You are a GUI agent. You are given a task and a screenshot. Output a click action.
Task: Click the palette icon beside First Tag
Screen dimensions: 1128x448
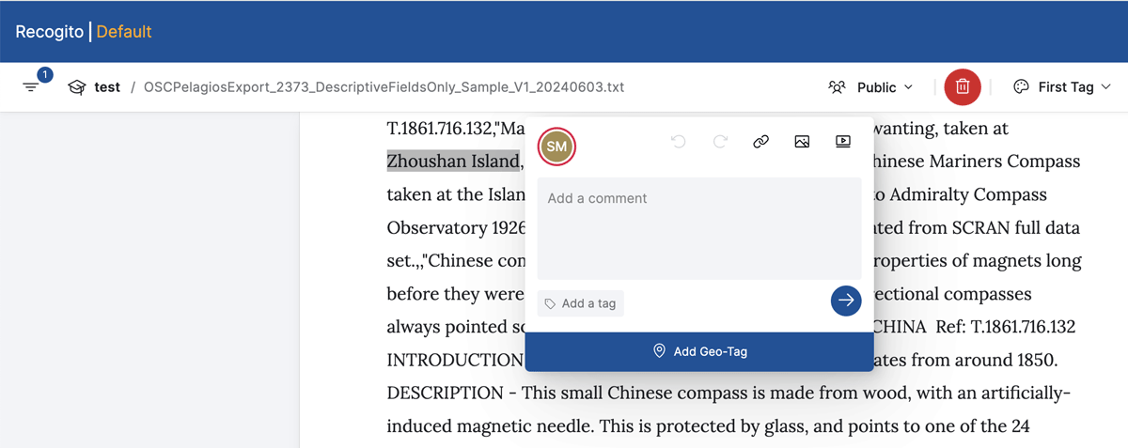click(1021, 87)
